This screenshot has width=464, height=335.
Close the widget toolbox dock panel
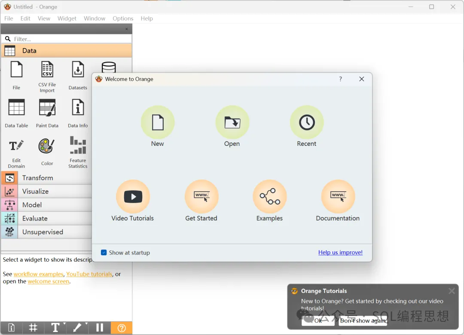coord(127,29)
